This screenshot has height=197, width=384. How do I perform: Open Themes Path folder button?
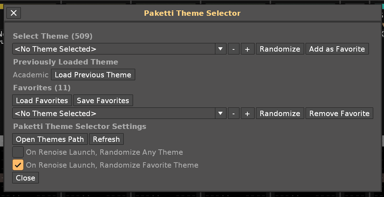50,139
